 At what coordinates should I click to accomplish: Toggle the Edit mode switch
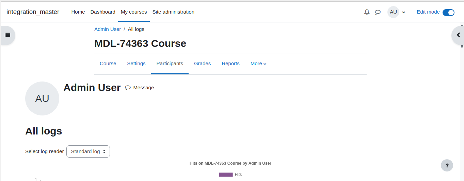point(448,12)
